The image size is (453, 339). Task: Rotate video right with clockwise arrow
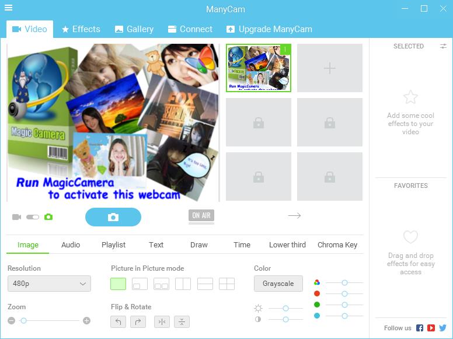(139, 321)
